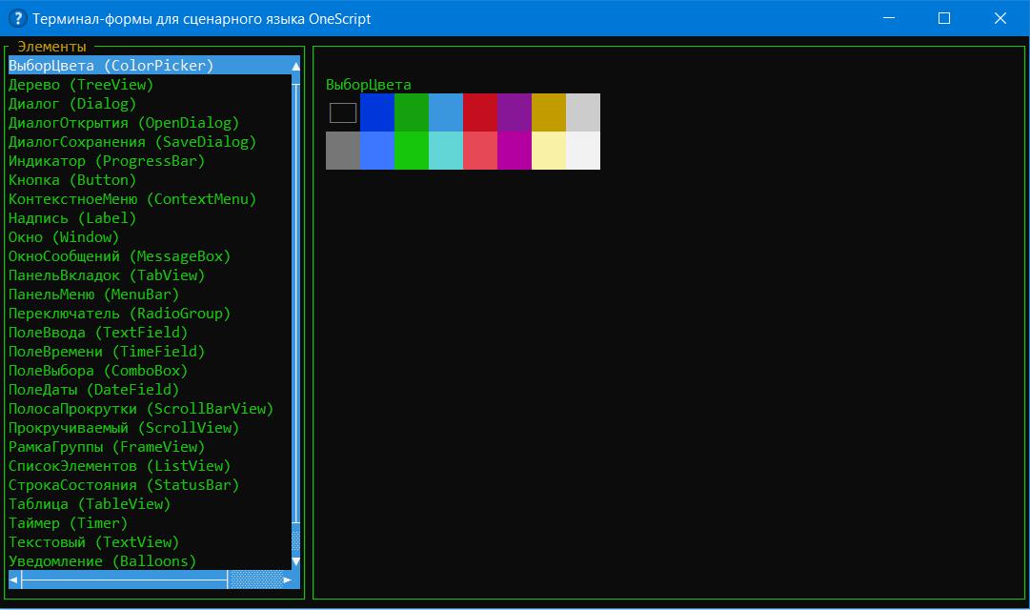
Task: Select ПанельМеню (MenuBar) entry
Action: (x=93, y=295)
